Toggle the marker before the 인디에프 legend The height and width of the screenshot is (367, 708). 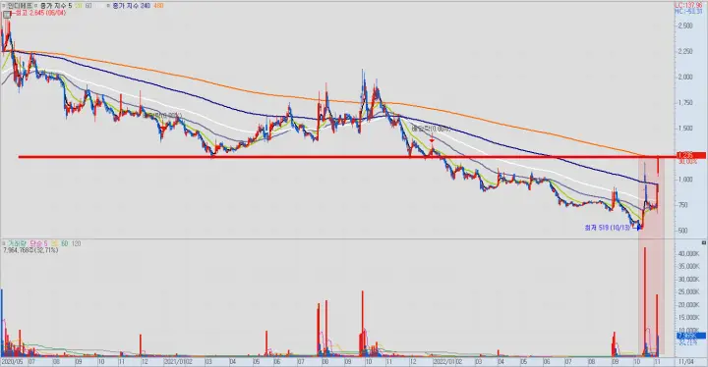[x=4, y=6]
